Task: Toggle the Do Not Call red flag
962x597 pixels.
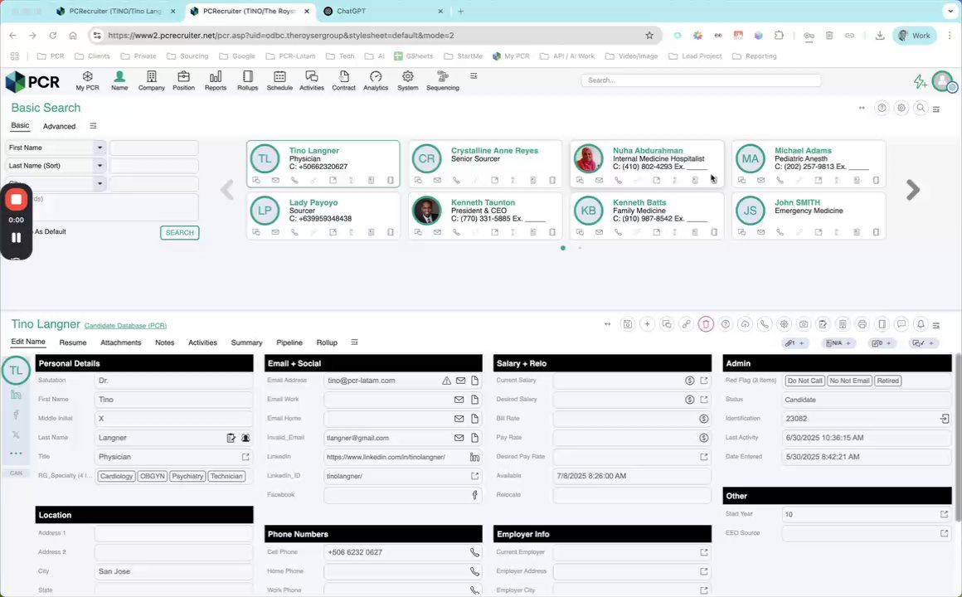Action: [804, 381]
